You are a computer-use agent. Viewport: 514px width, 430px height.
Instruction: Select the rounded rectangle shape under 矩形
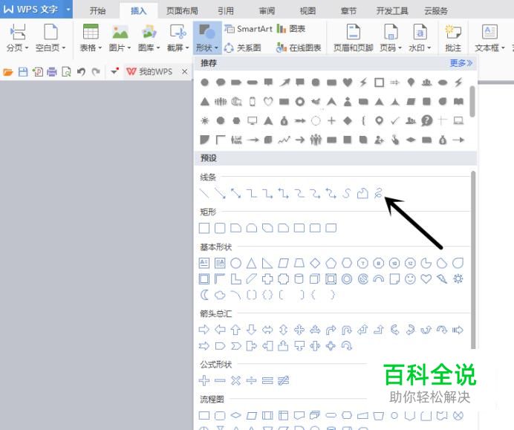pyautogui.click(x=220, y=228)
